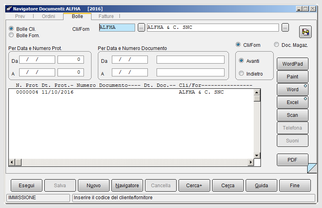
Task: Click the PDF button
Action: (292, 160)
